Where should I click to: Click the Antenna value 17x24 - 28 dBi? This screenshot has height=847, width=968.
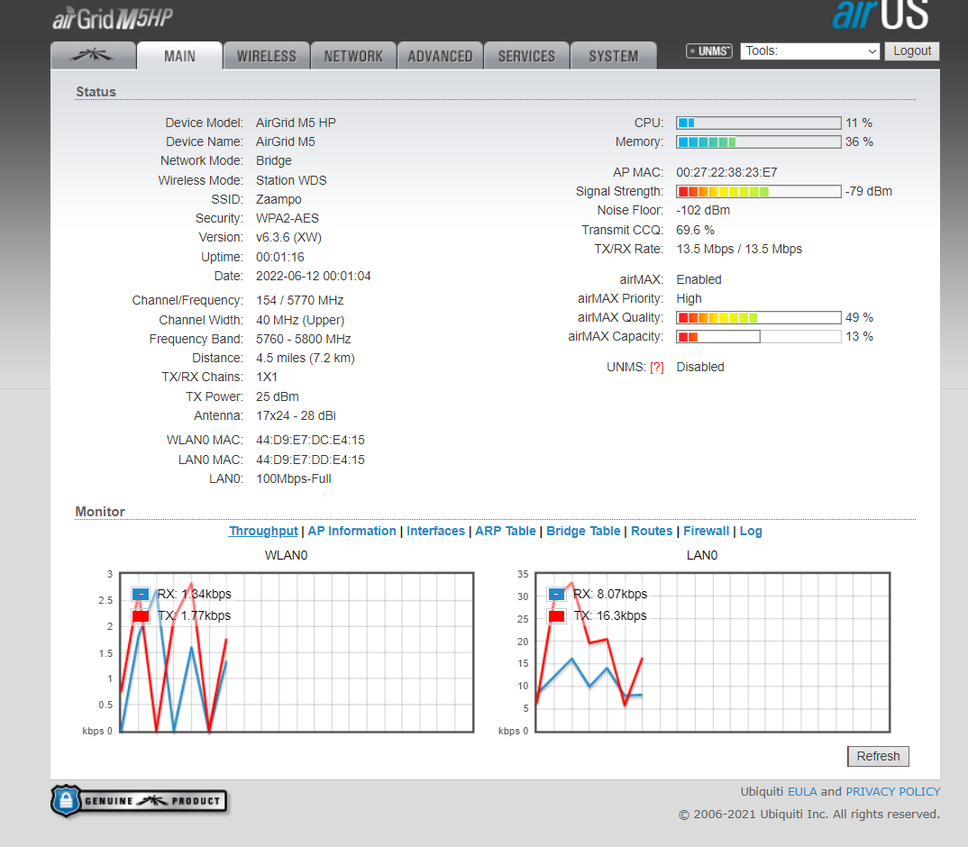click(297, 415)
